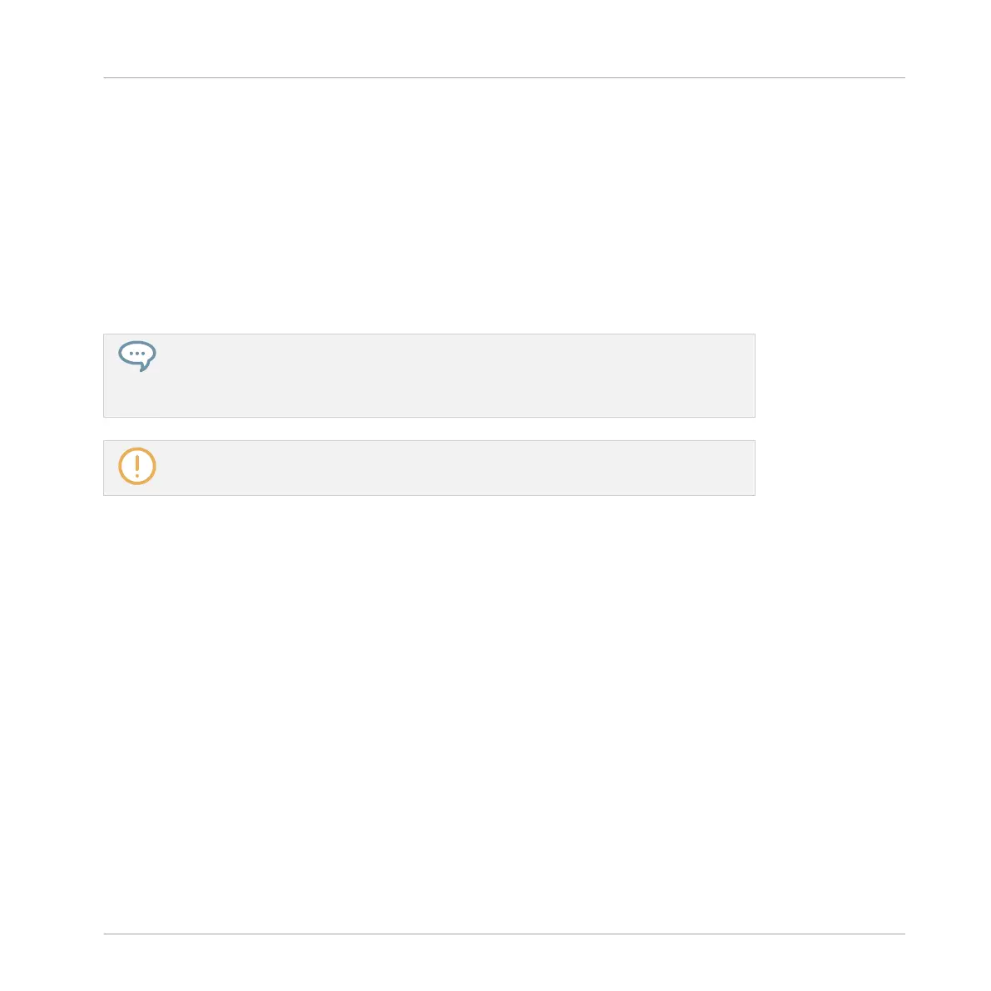Image resolution: width=991 pixels, height=991 pixels.
Task: Click the horizontal footer rule line
Action: click(504, 934)
